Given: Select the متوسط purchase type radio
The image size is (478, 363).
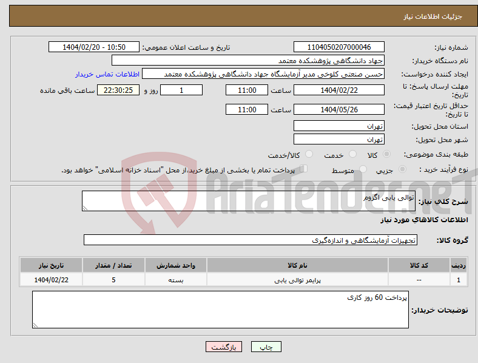Looking at the screenshot, I should pos(363,169).
